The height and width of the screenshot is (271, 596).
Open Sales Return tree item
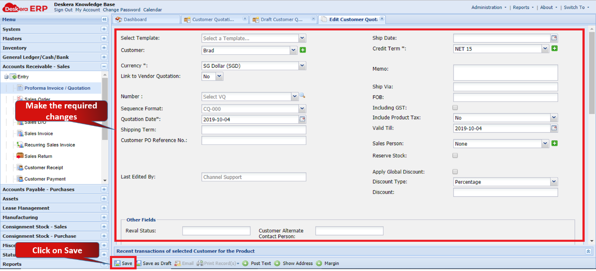(x=38, y=156)
